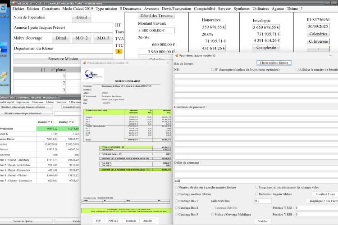Click the Insertion Logo button
Image resolution: width=338 pixels, height=225 pixels.
[x=325, y=194]
